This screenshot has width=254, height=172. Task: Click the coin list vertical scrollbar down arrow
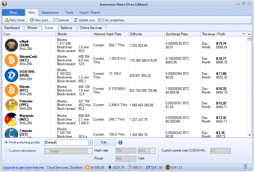(x=250, y=135)
